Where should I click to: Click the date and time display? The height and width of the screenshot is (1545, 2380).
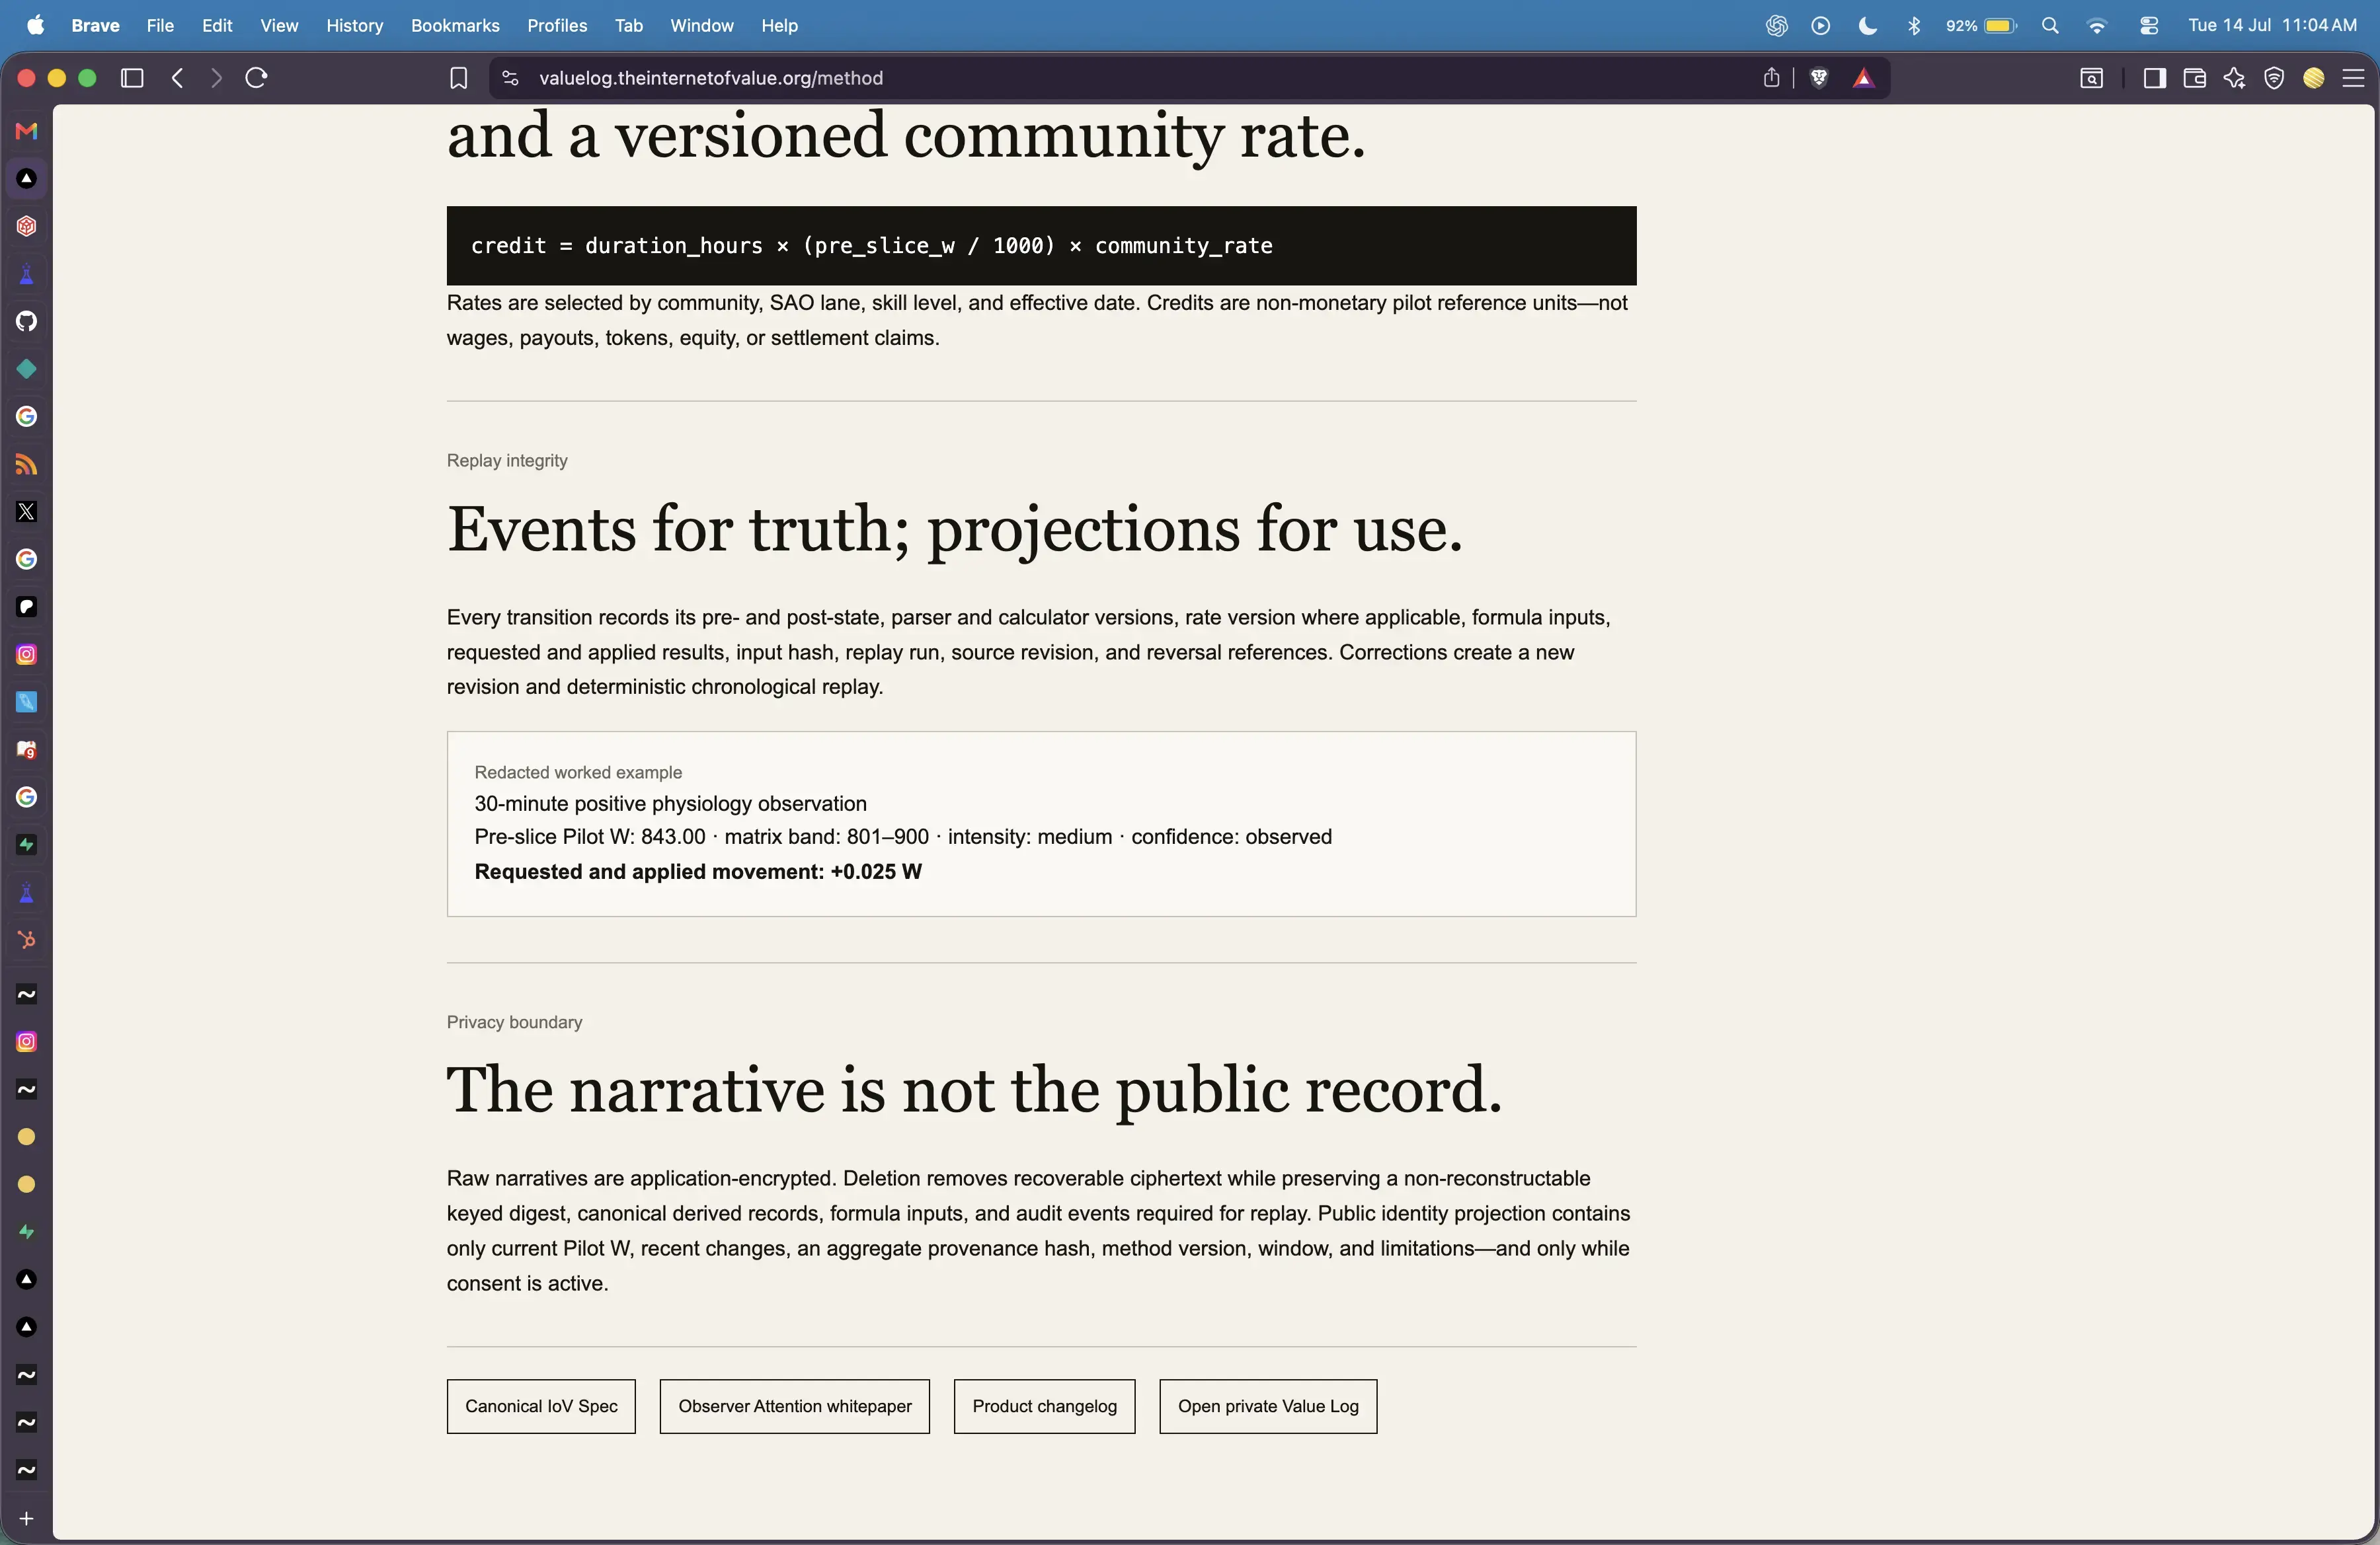[x=2272, y=25]
